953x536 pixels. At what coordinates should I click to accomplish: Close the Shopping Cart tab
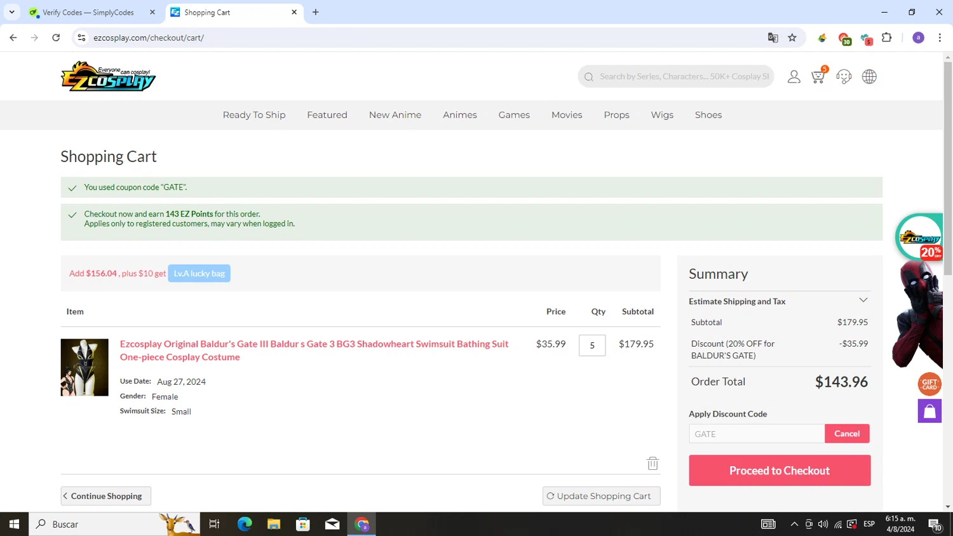pos(294,12)
